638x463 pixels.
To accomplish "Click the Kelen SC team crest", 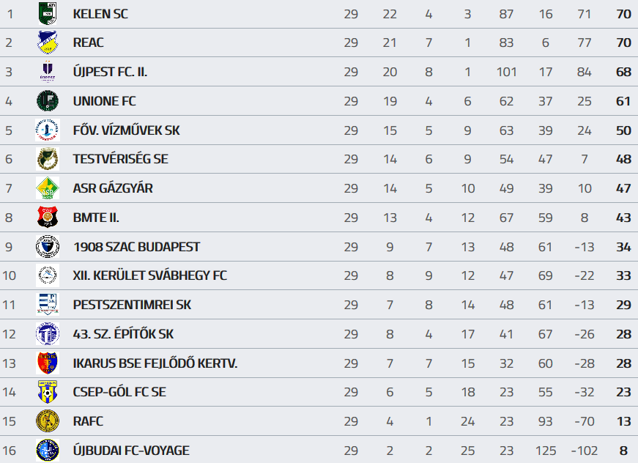I will (48, 13).
